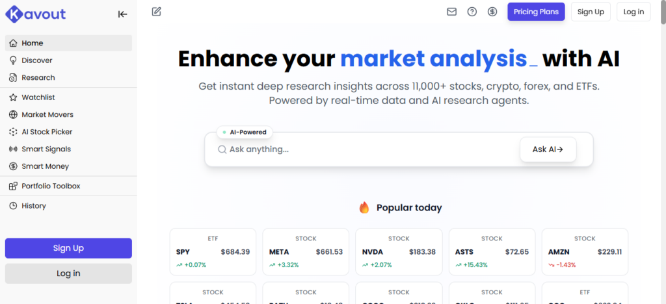
Task: Click the help question mark icon
Action: [472, 12]
